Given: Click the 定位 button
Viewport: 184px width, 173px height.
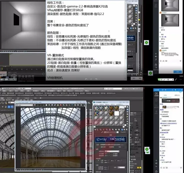Looking at the screenshot, I should pos(120,147).
